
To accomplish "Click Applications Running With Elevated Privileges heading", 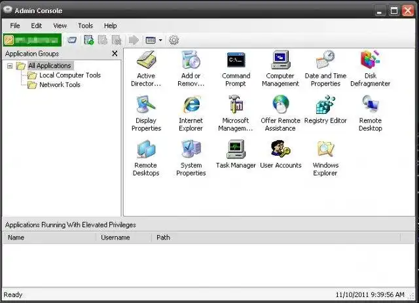I will tap(71, 225).
